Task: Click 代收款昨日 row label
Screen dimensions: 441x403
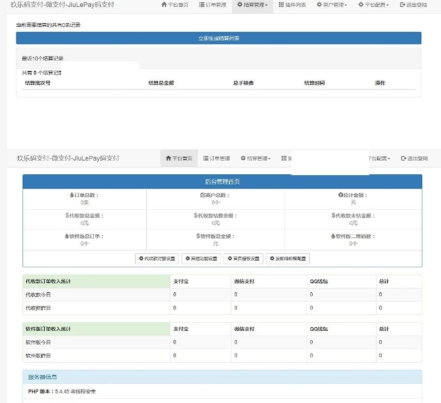Action: (38, 308)
